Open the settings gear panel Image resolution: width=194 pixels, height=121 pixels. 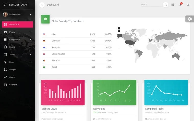[190, 19]
